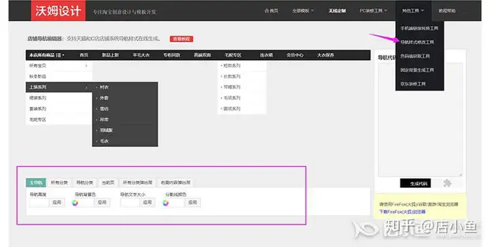Open the 首页 home link in the top bar

272,11
